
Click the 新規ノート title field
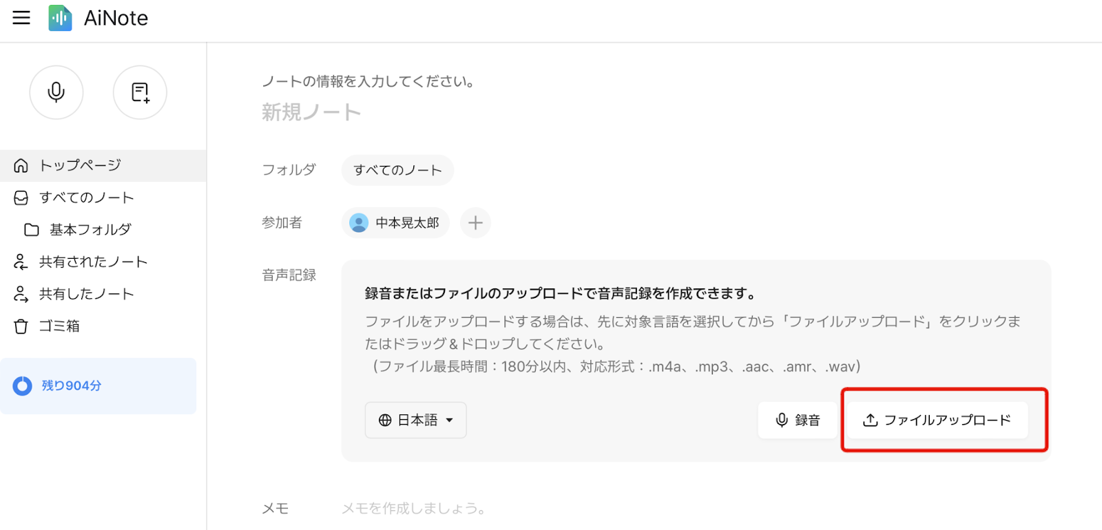pos(311,112)
